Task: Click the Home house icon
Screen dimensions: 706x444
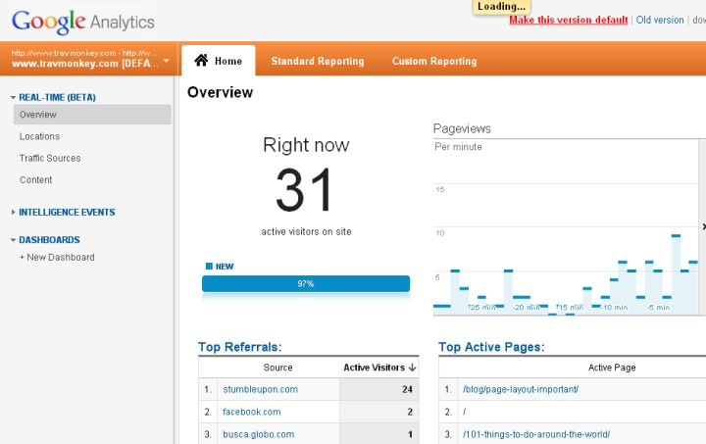Action: coord(201,61)
